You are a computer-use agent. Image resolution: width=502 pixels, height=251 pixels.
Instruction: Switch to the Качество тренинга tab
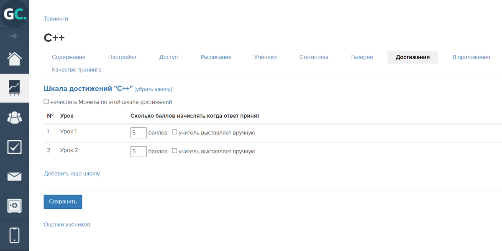[77, 70]
